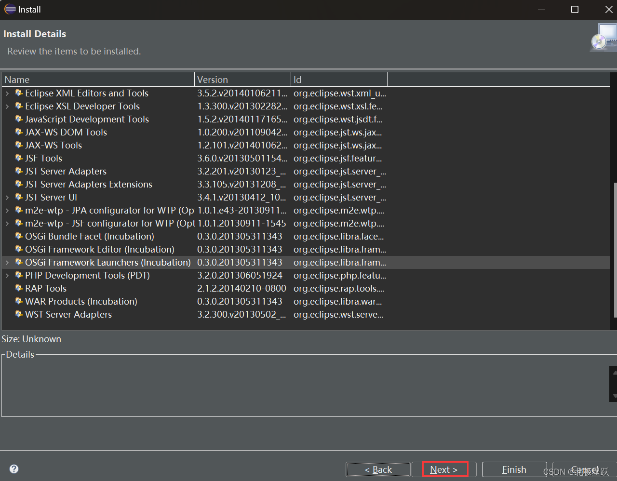Click version 2.1.2.20140210-0800 cell
This screenshot has width=617, height=481.
(241, 288)
